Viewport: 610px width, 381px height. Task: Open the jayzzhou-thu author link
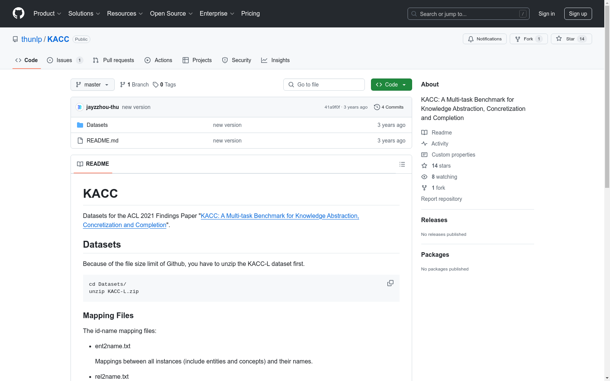[x=103, y=107]
